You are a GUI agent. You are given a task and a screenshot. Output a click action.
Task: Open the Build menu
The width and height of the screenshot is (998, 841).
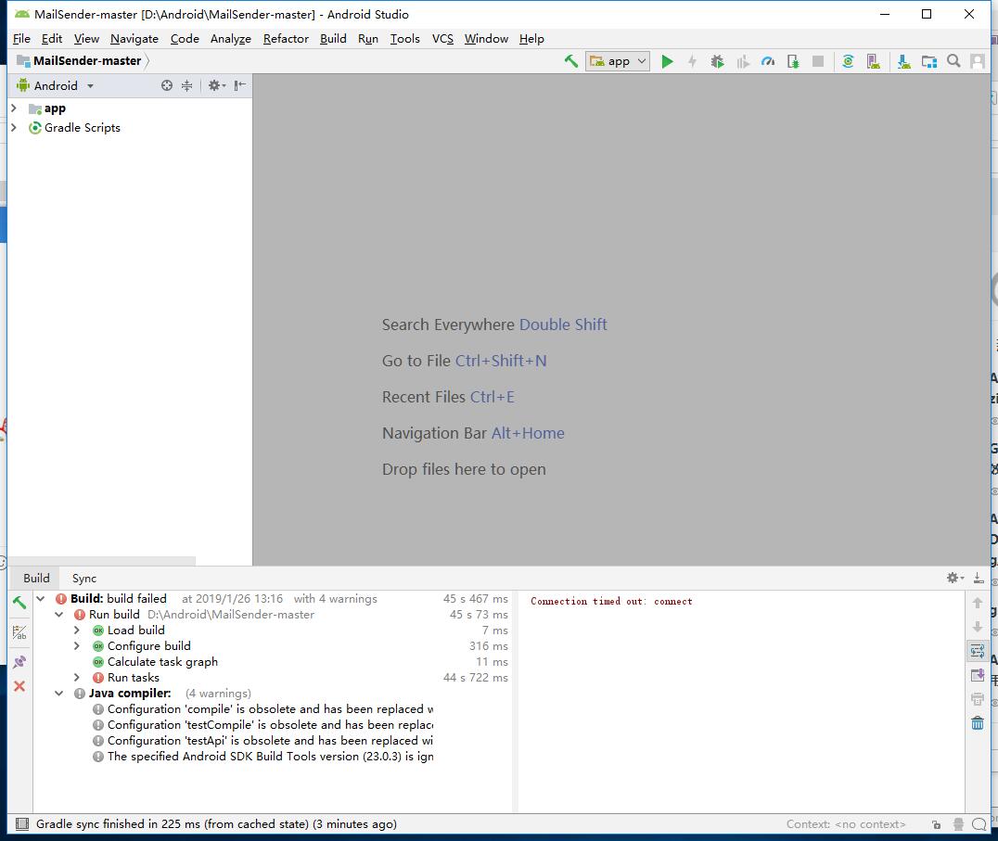tap(333, 39)
